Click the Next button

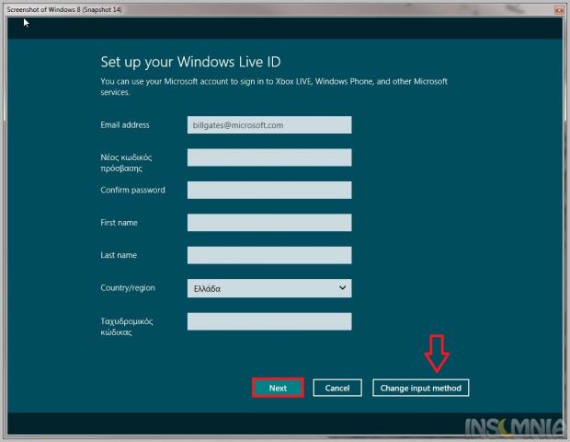278,388
